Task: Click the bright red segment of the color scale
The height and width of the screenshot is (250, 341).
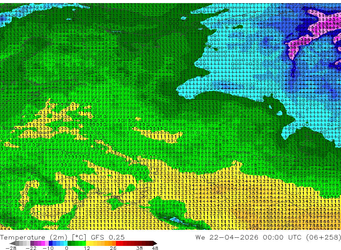Action: 118,243
